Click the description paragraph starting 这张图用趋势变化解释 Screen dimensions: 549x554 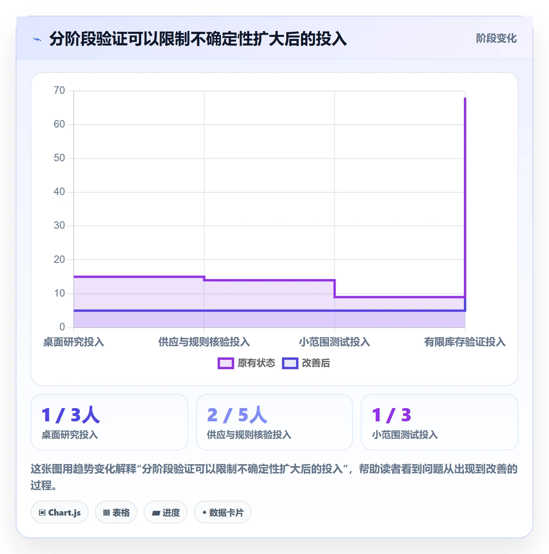tap(274, 477)
